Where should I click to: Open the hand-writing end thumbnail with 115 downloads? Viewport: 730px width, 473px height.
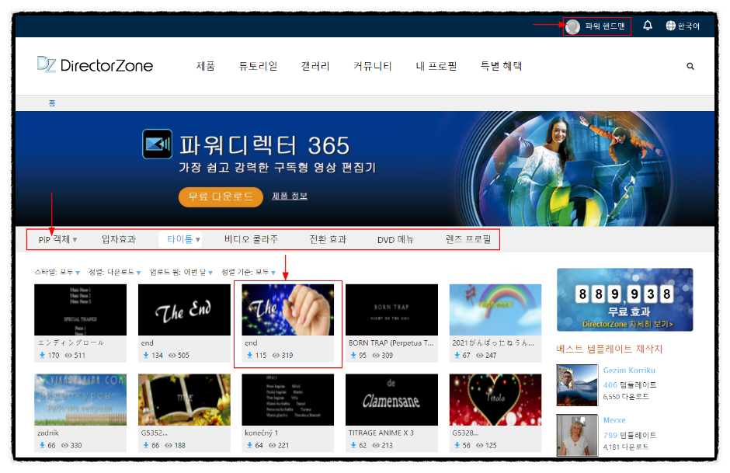(287, 310)
